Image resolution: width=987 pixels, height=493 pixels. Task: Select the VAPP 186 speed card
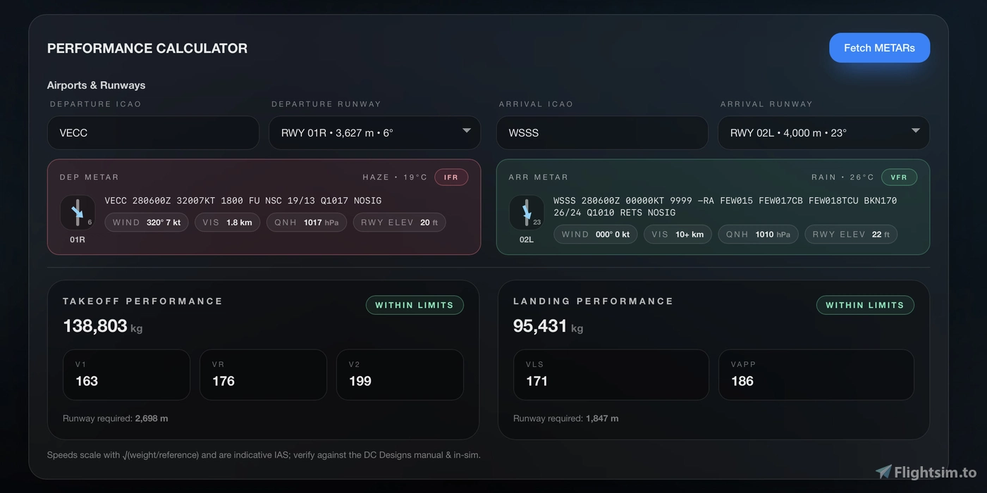click(816, 375)
